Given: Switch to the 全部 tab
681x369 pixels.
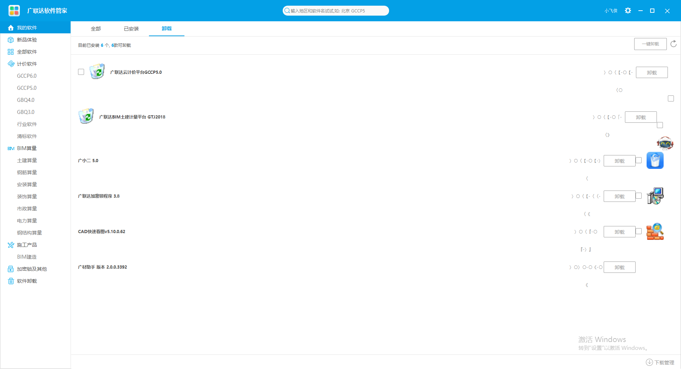Looking at the screenshot, I should click(x=96, y=28).
